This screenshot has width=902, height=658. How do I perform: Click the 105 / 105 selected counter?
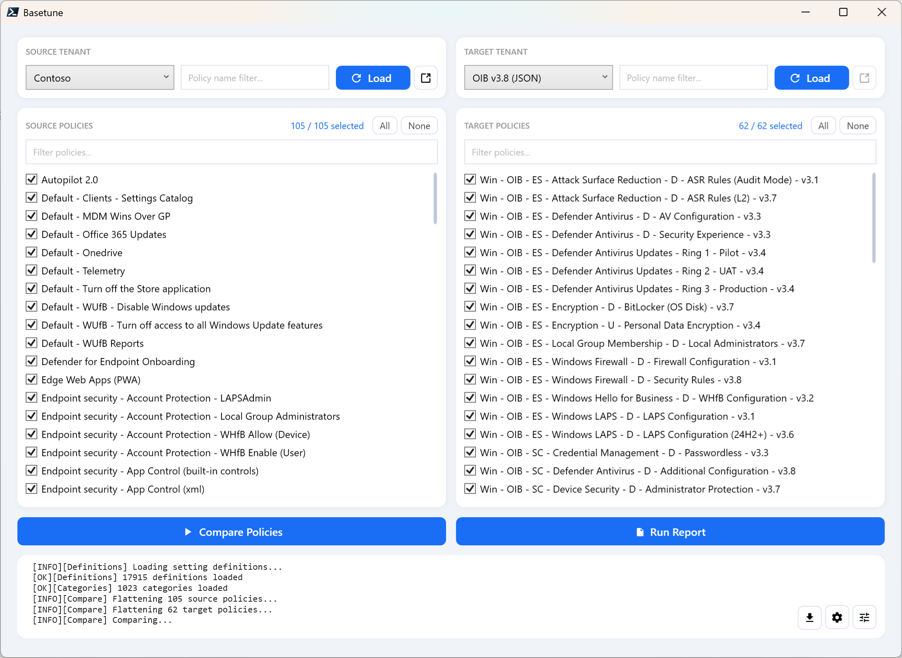[x=327, y=125]
